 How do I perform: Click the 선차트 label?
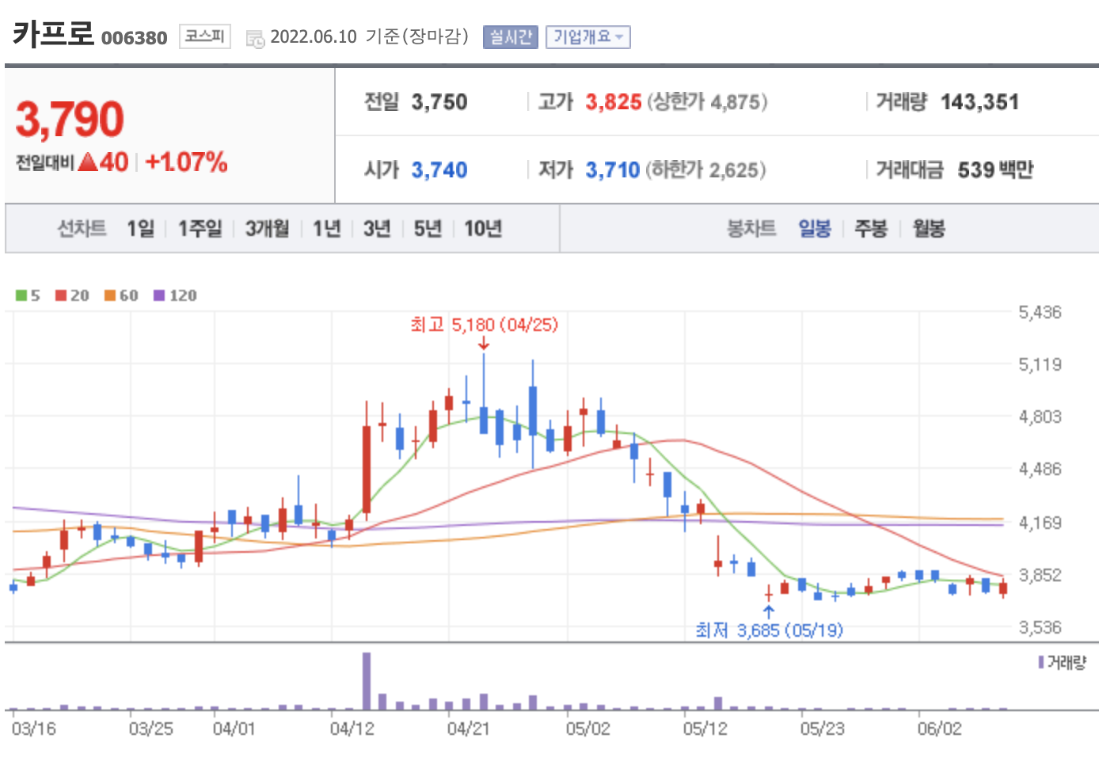[x=82, y=229]
